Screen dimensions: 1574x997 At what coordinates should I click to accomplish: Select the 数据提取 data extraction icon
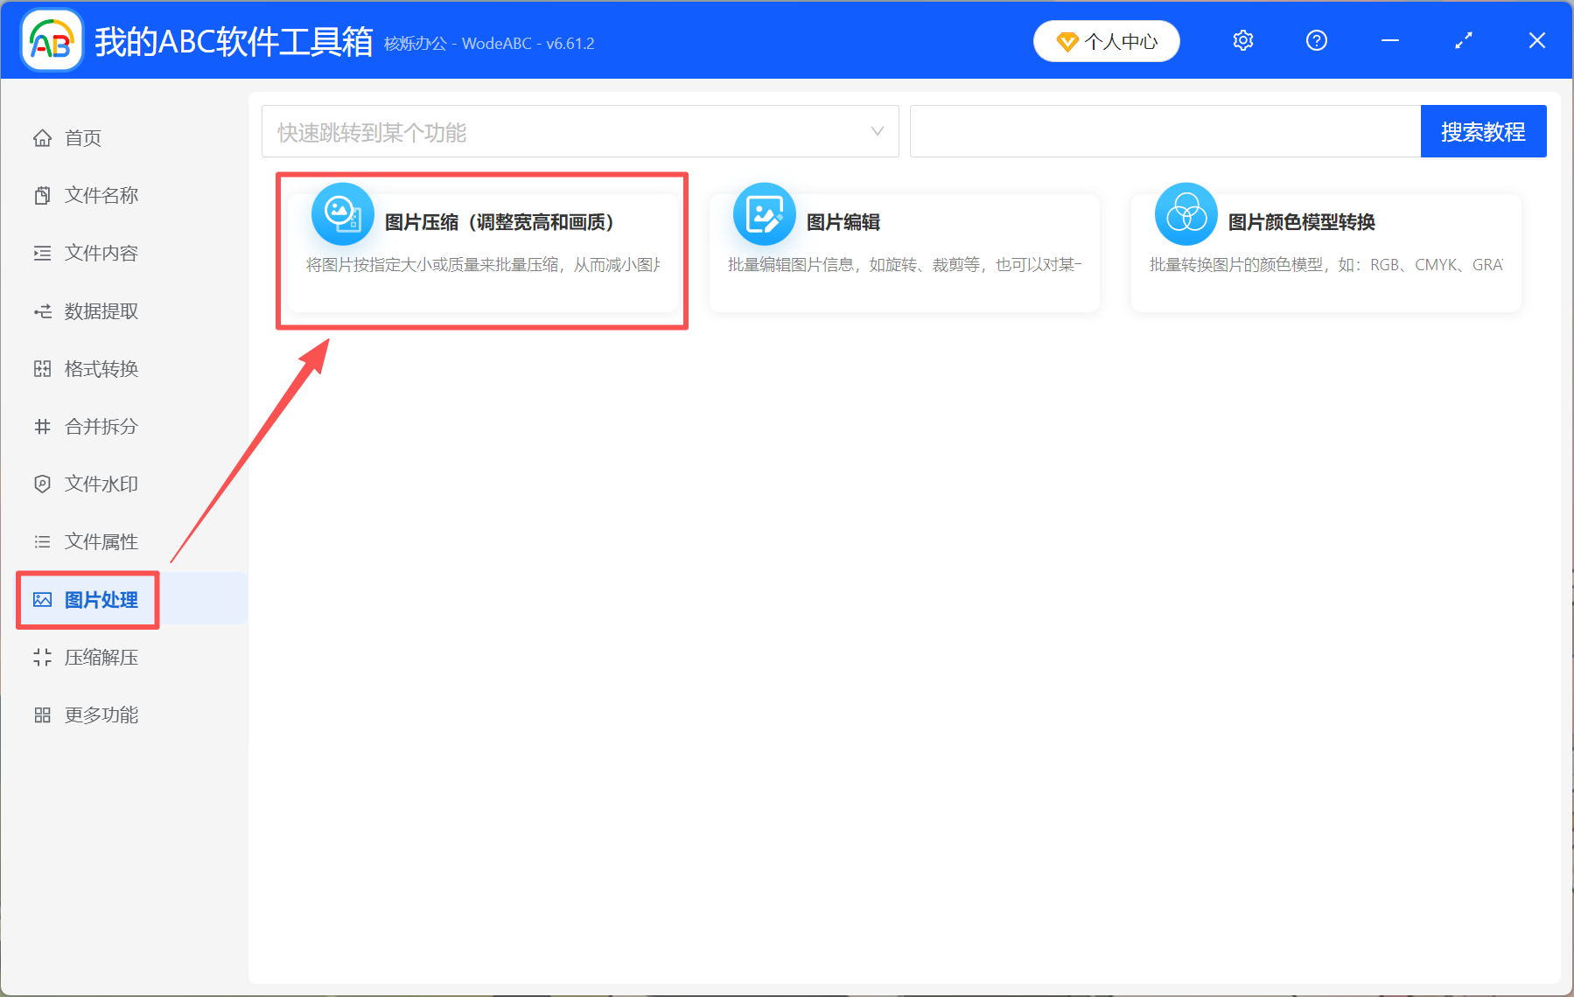42,310
